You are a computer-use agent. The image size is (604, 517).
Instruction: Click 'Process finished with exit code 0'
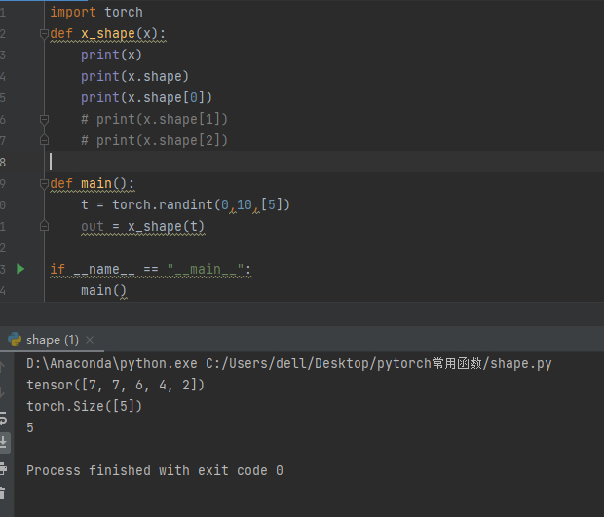click(x=155, y=470)
